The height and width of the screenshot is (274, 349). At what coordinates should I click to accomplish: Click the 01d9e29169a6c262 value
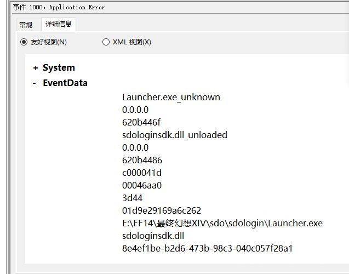click(x=162, y=210)
